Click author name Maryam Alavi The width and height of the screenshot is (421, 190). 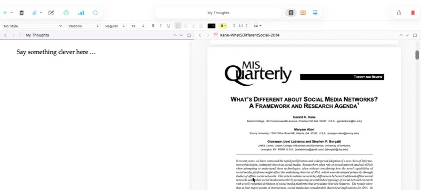coord(304,129)
